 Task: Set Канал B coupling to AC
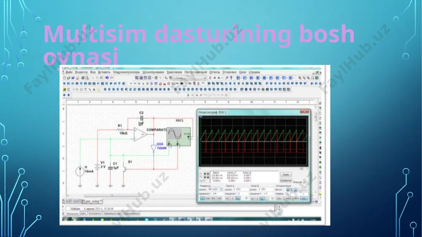(252, 198)
